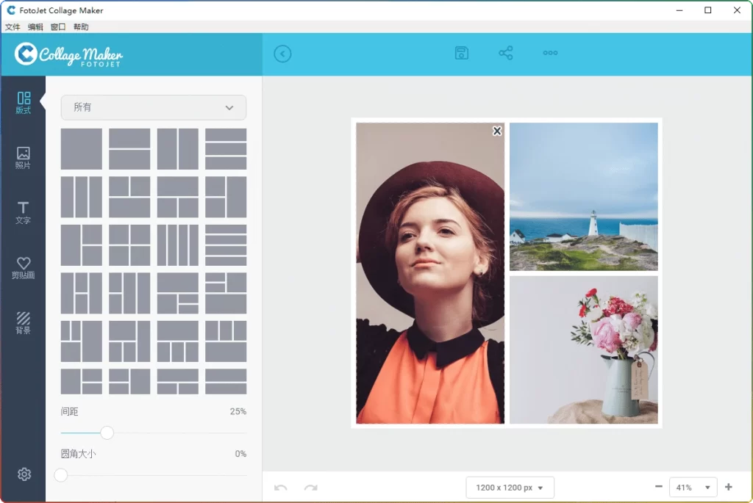Open the 41% zoom level dropdown

[x=692, y=487]
